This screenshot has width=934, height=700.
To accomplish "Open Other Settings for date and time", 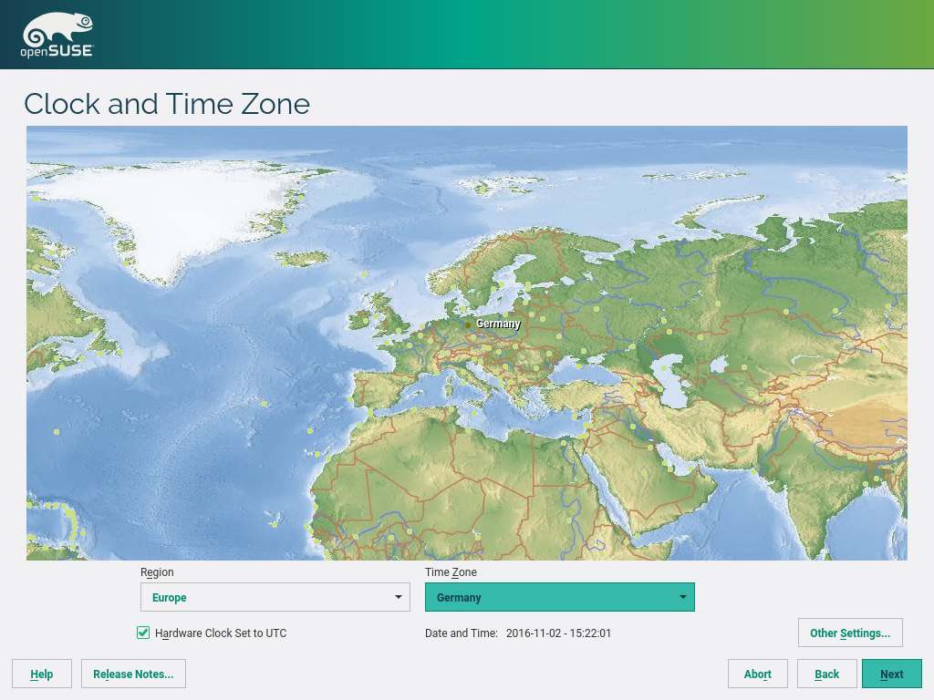I will click(849, 633).
